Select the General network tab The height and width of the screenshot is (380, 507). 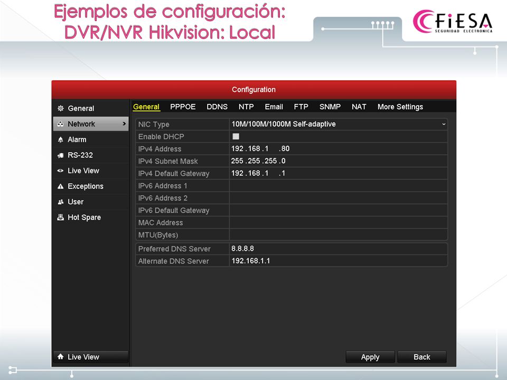tap(146, 107)
